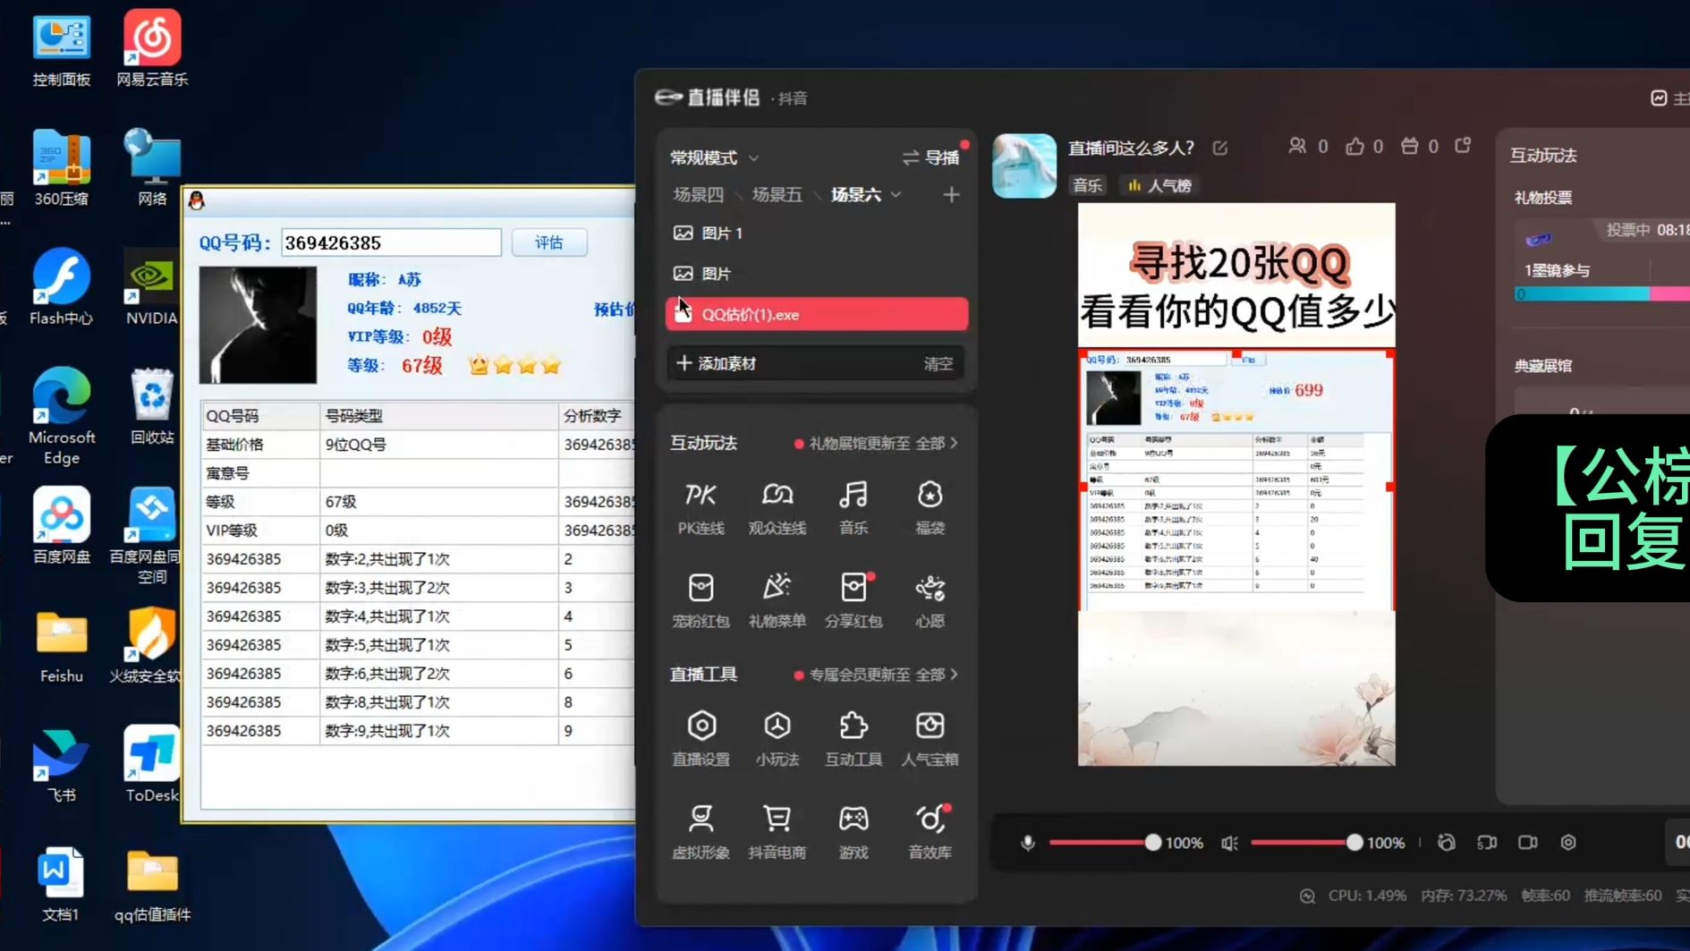1690x951 pixels.
Task: Click the 导播 director button
Action: point(931,157)
